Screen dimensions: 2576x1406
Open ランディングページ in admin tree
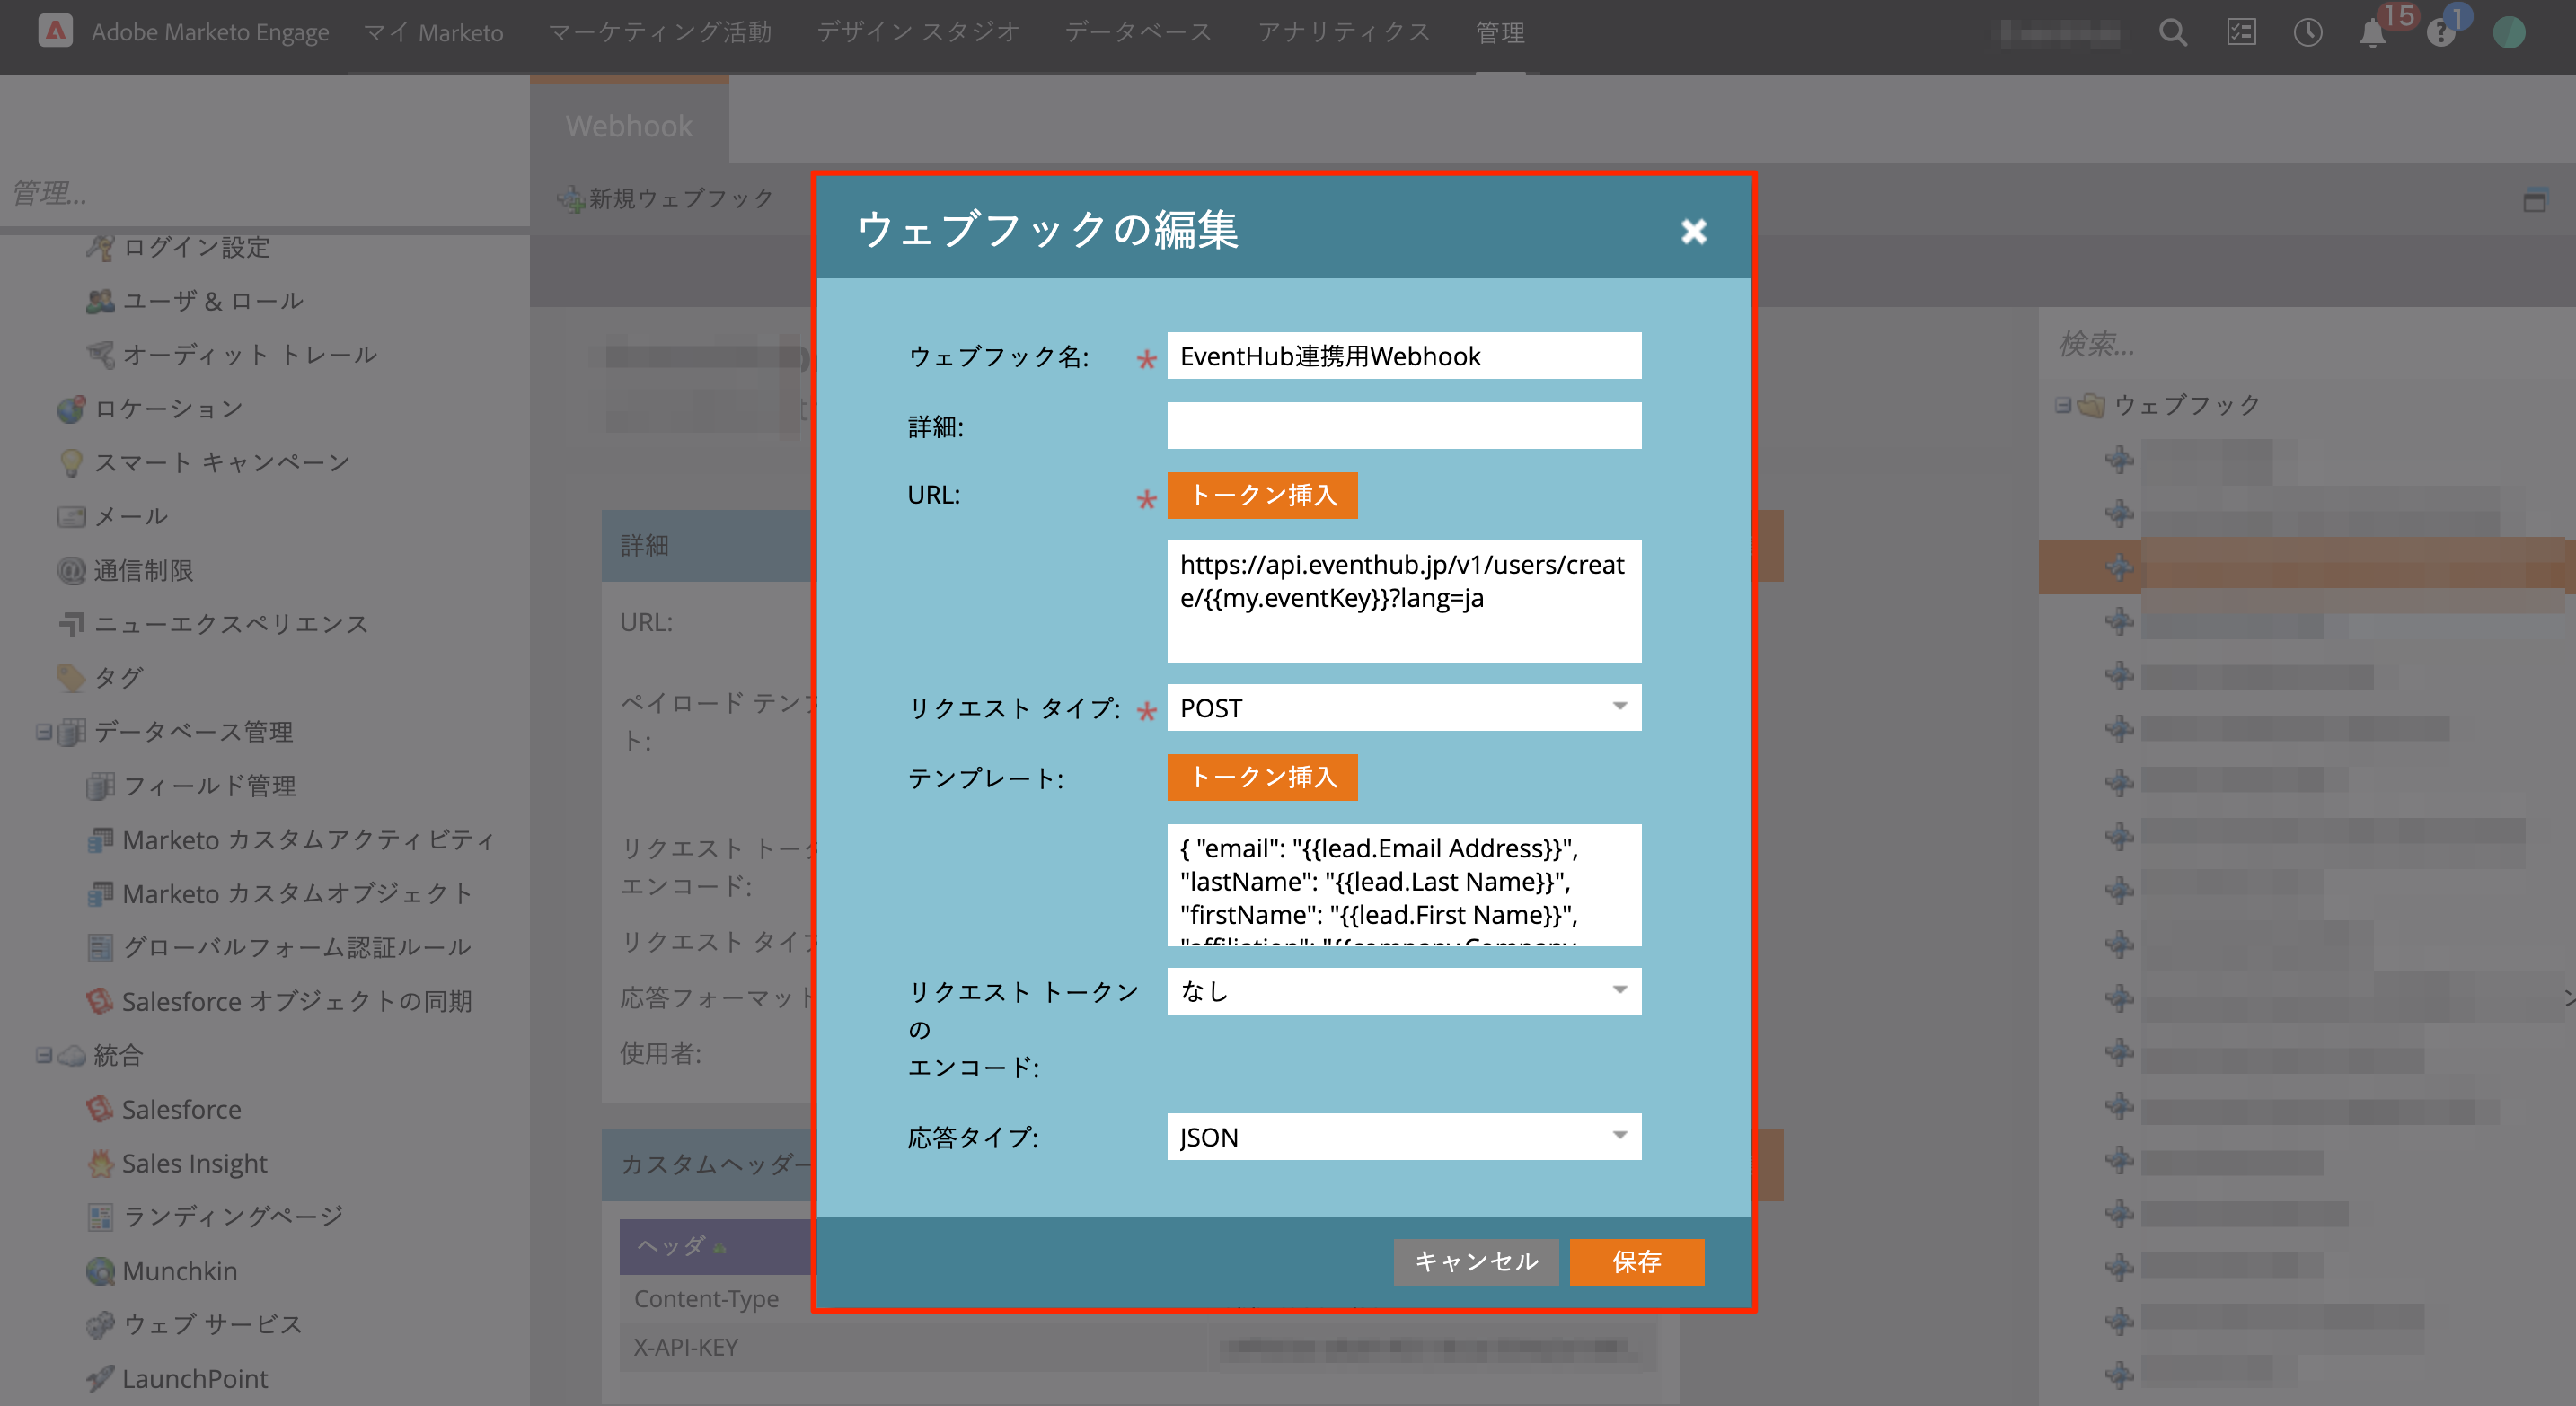[232, 1217]
